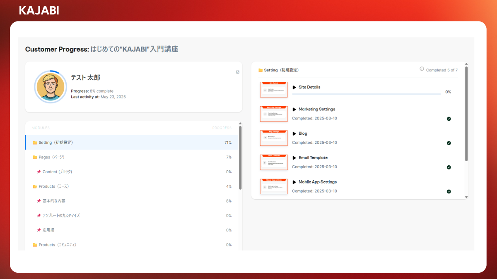
Task: Click the 4% progress value for Products（コース）
Action: (229, 186)
